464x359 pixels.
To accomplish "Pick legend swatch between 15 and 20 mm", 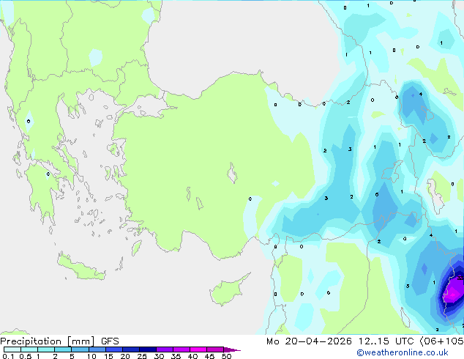I will pyautogui.click(x=114, y=349).
